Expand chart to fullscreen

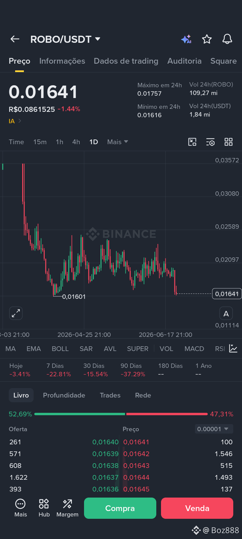coord(16,313)
